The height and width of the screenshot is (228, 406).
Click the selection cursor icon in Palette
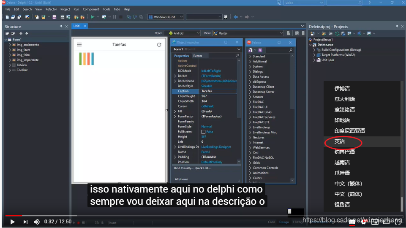pyautogui.click(x=260, y=50)
